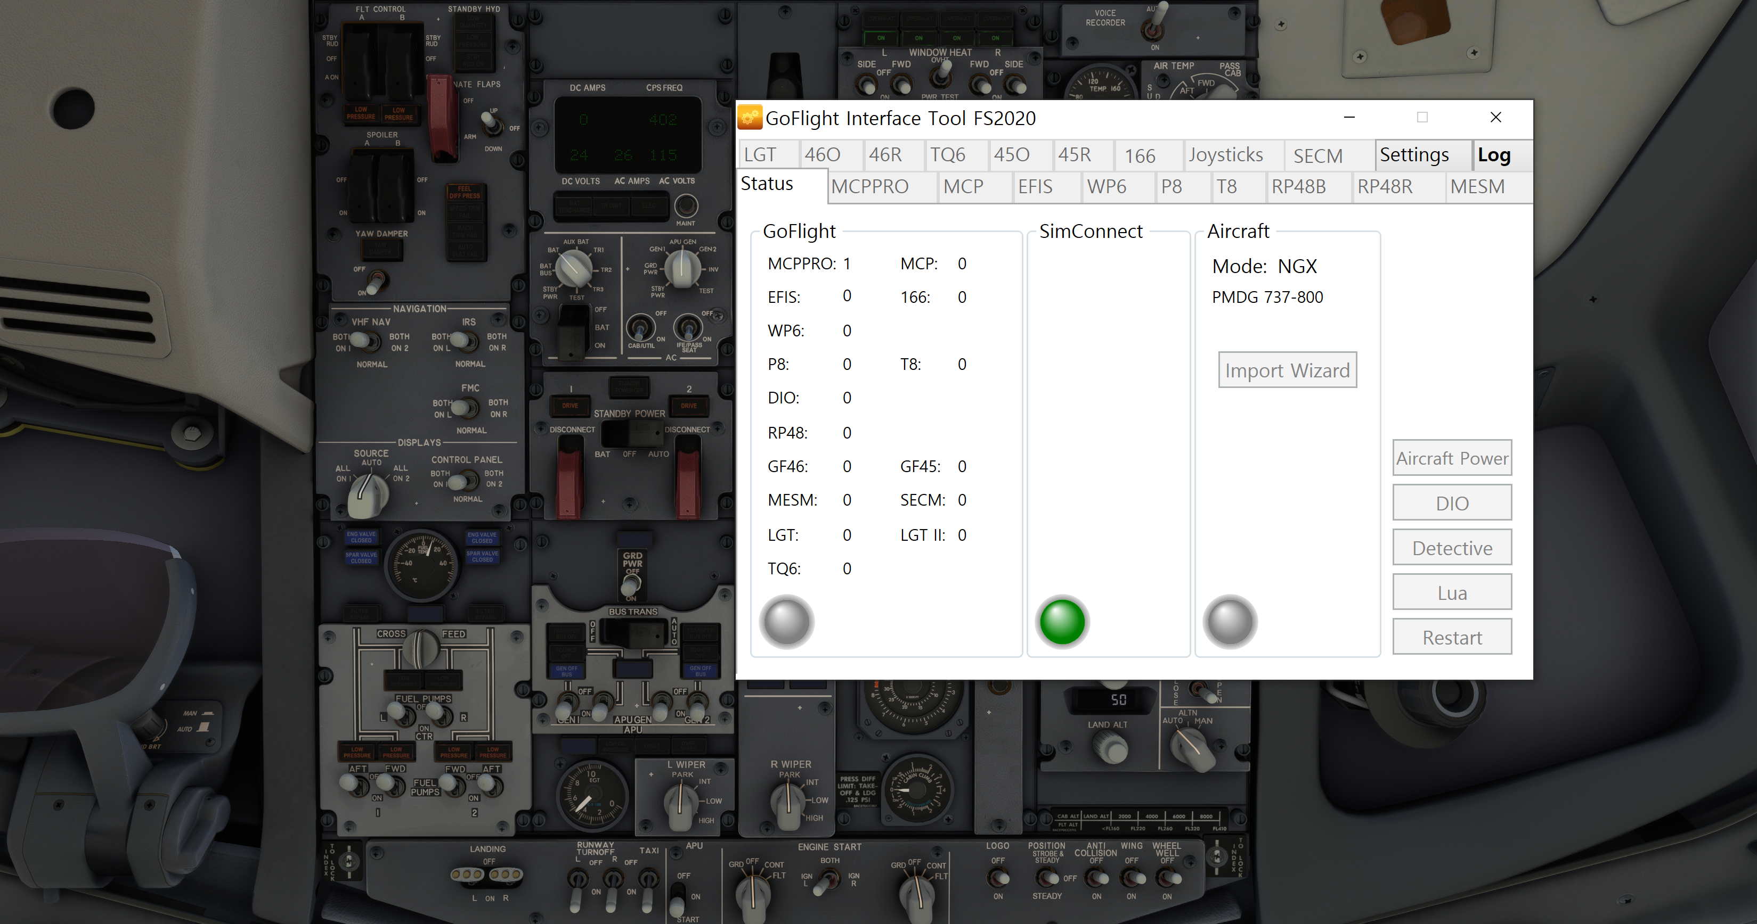
Task: Toggle the cockpit IFE/PASS SEAT switch
Action: [688, 327]
